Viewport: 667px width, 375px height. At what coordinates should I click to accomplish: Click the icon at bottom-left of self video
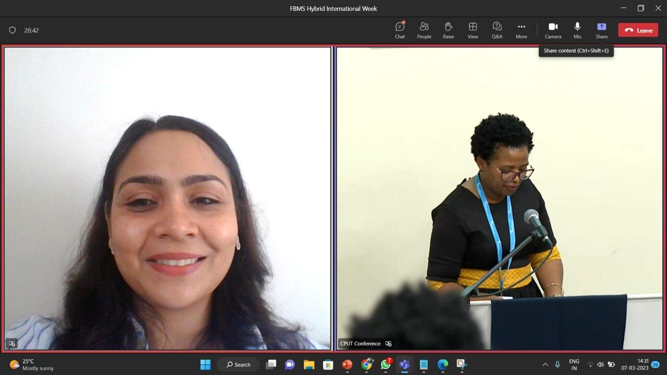[12, 344]
